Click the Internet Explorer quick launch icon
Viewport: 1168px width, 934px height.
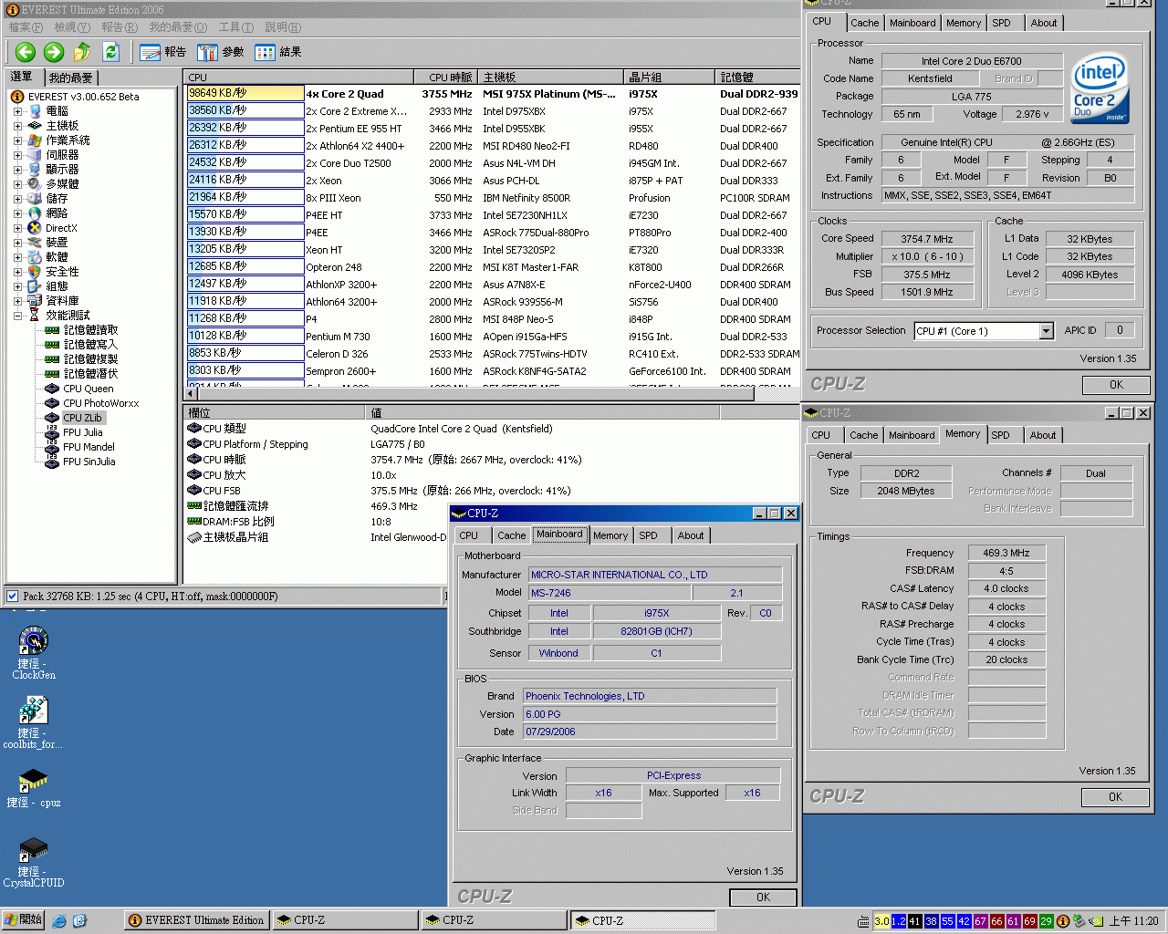pos(60,921)
